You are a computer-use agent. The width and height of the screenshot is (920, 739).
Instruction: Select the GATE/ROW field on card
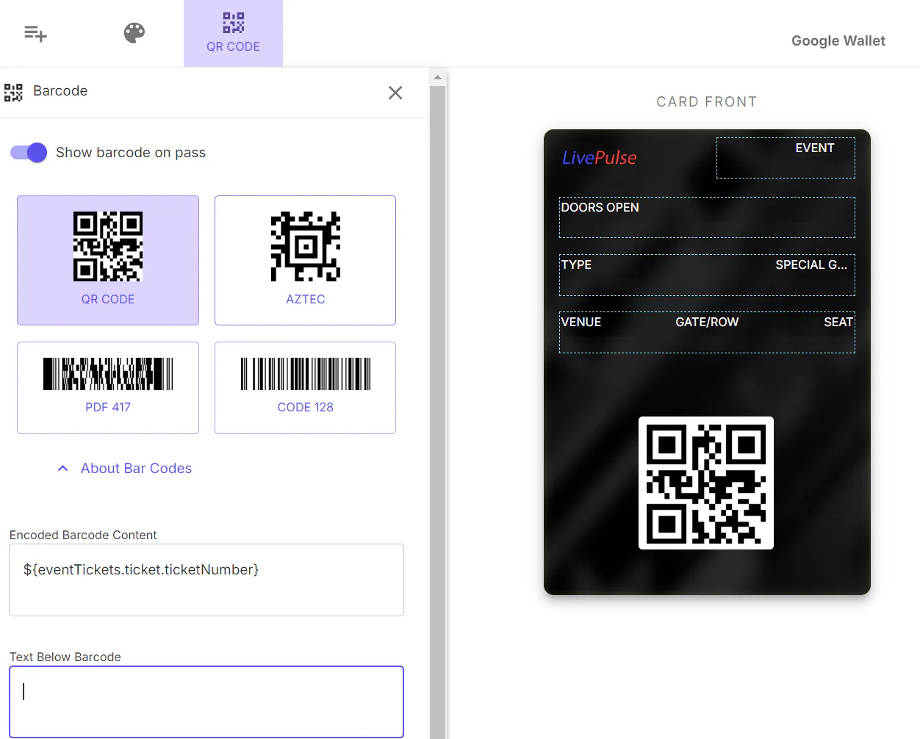tap(707, 322)
